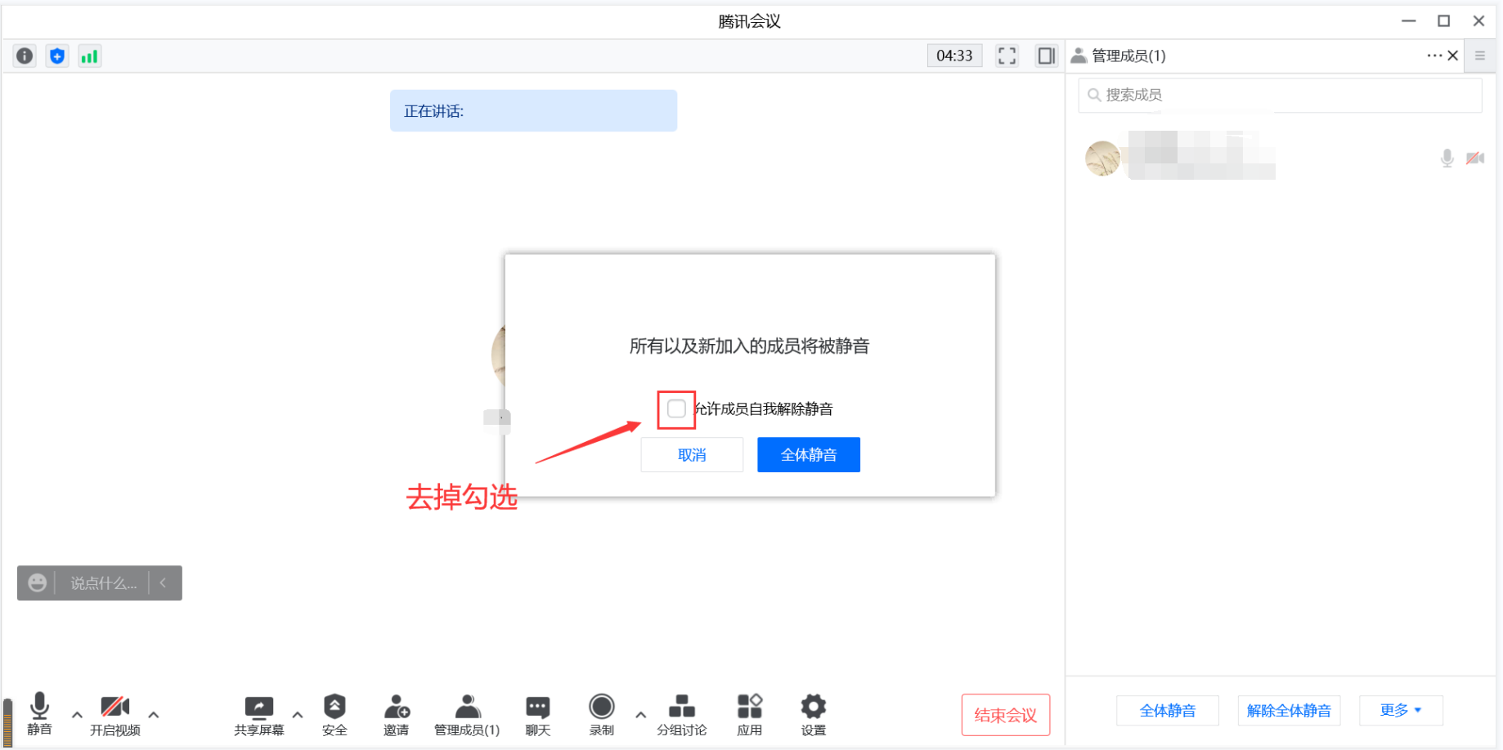The image size is (1503, 750).
Task: Click the 04:33 meeting timer
Action: point(954,56)
